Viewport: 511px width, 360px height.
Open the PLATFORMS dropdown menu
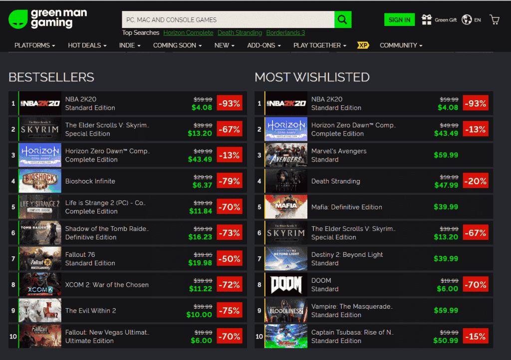coord(32,45)
